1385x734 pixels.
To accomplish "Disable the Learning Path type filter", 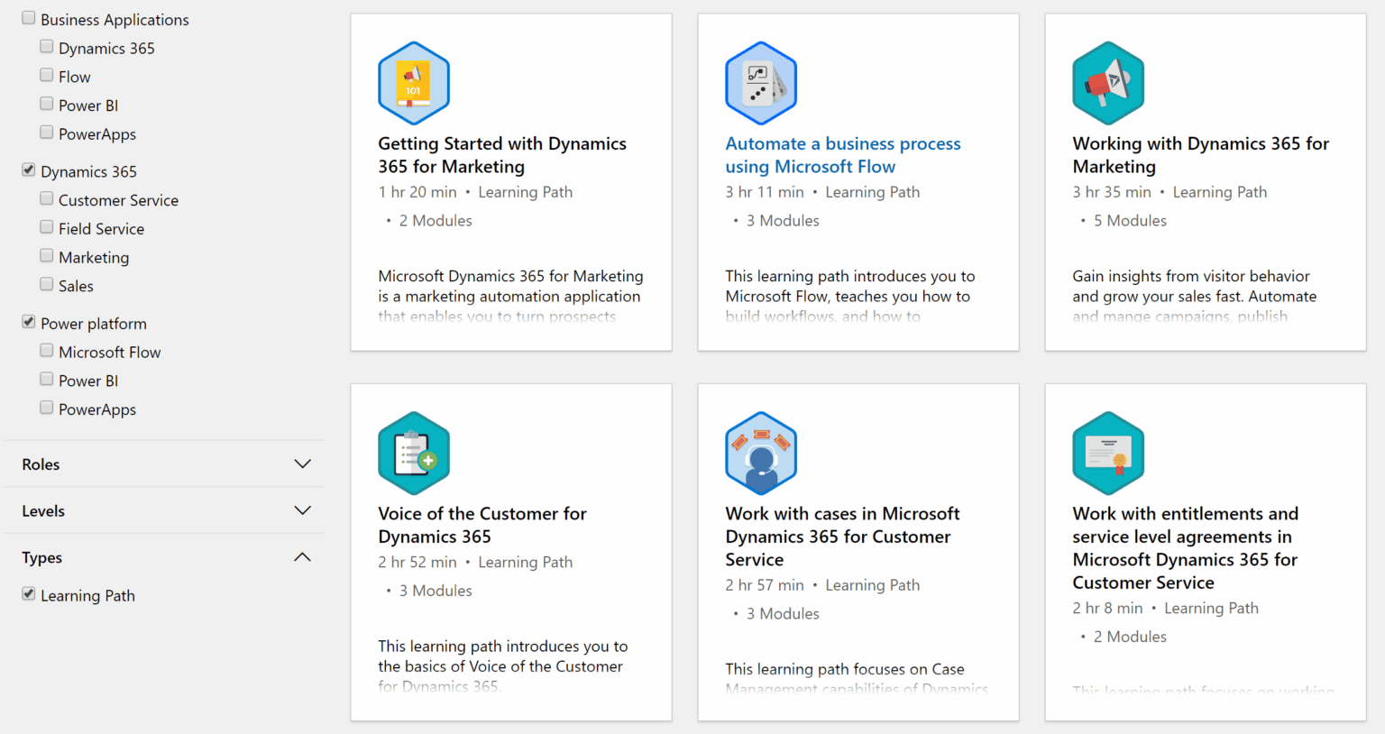I will point(28,593).
